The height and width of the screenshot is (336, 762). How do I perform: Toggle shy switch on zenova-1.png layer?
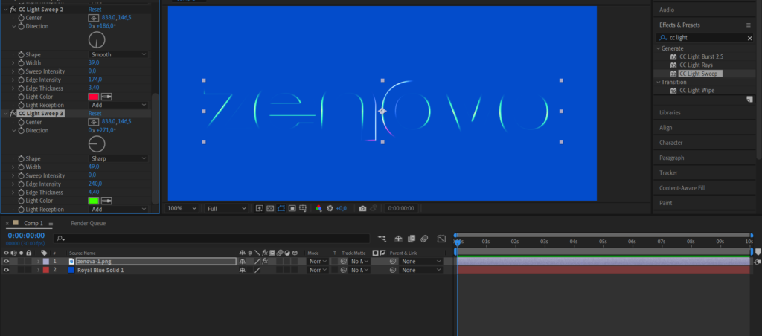242,261
